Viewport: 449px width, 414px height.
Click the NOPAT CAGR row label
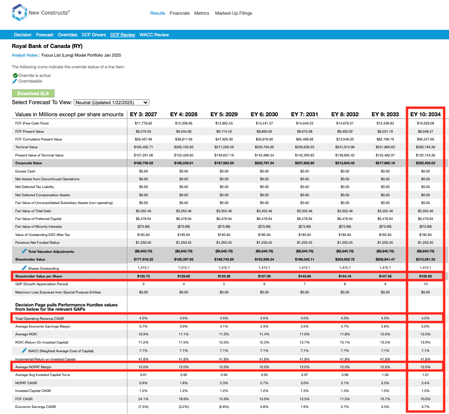pos(26,383)
